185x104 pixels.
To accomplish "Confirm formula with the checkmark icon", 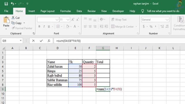I will [41, 41].
